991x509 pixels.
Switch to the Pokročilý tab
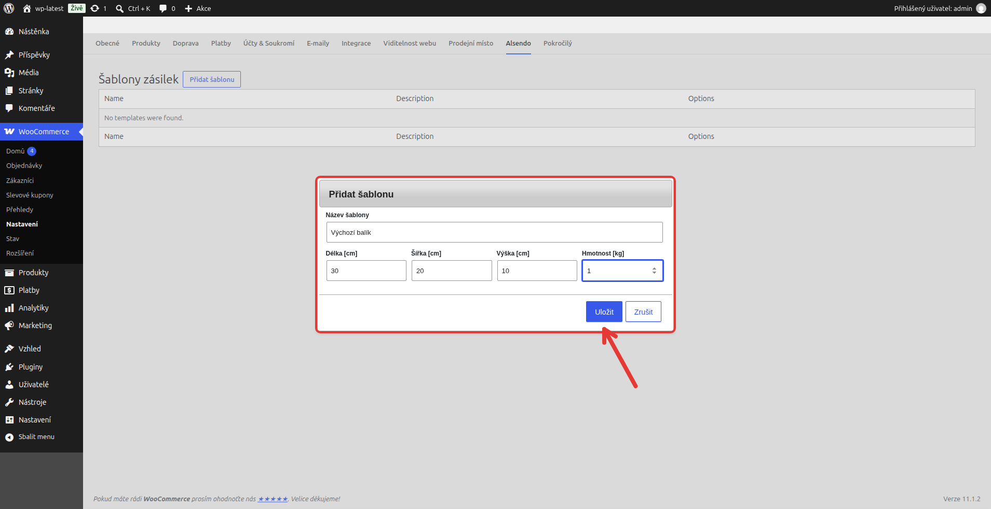[x=558, y=44]
